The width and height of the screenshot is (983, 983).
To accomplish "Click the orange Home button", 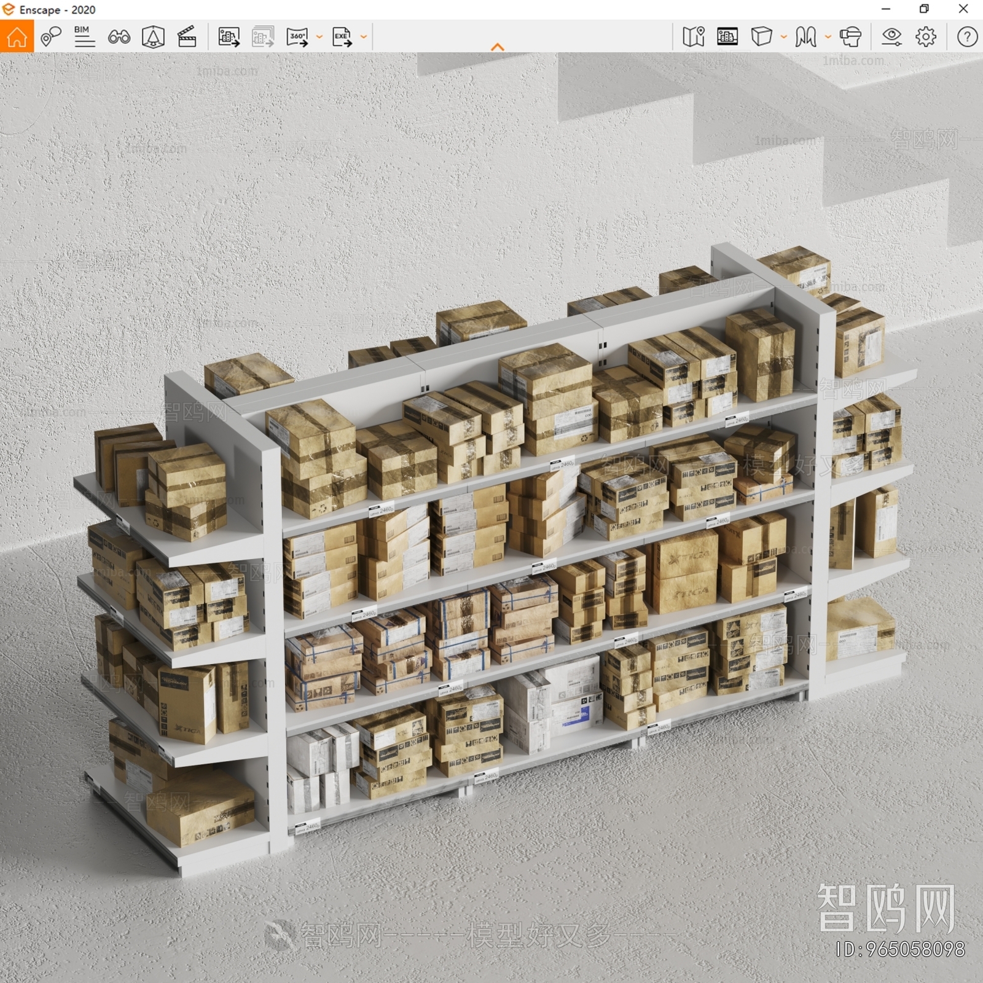I will [17, 36].
